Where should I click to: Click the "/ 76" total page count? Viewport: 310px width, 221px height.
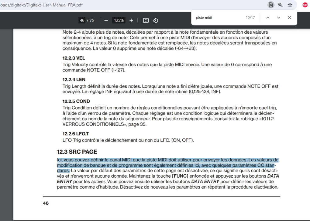pos(90,20)
